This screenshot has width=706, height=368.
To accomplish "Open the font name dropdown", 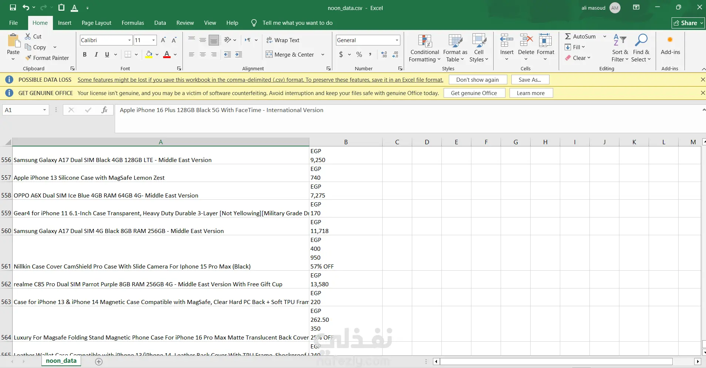I will tap(130, 40).
